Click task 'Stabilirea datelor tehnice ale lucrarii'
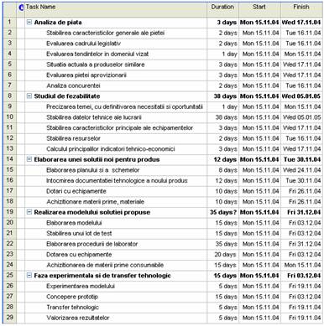Screen dimensions: 324x326 pyautogui.click(x=94, y=117)
